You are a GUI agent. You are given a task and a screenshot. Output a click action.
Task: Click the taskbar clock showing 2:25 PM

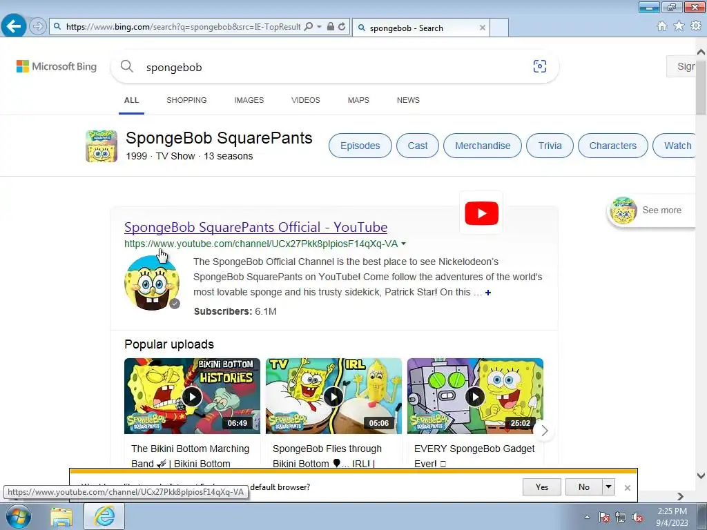pos(672,517)
